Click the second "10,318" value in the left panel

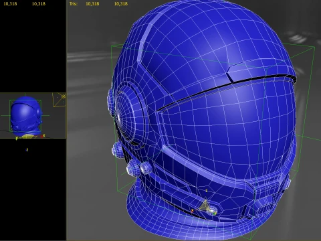[x=39, y=4]
